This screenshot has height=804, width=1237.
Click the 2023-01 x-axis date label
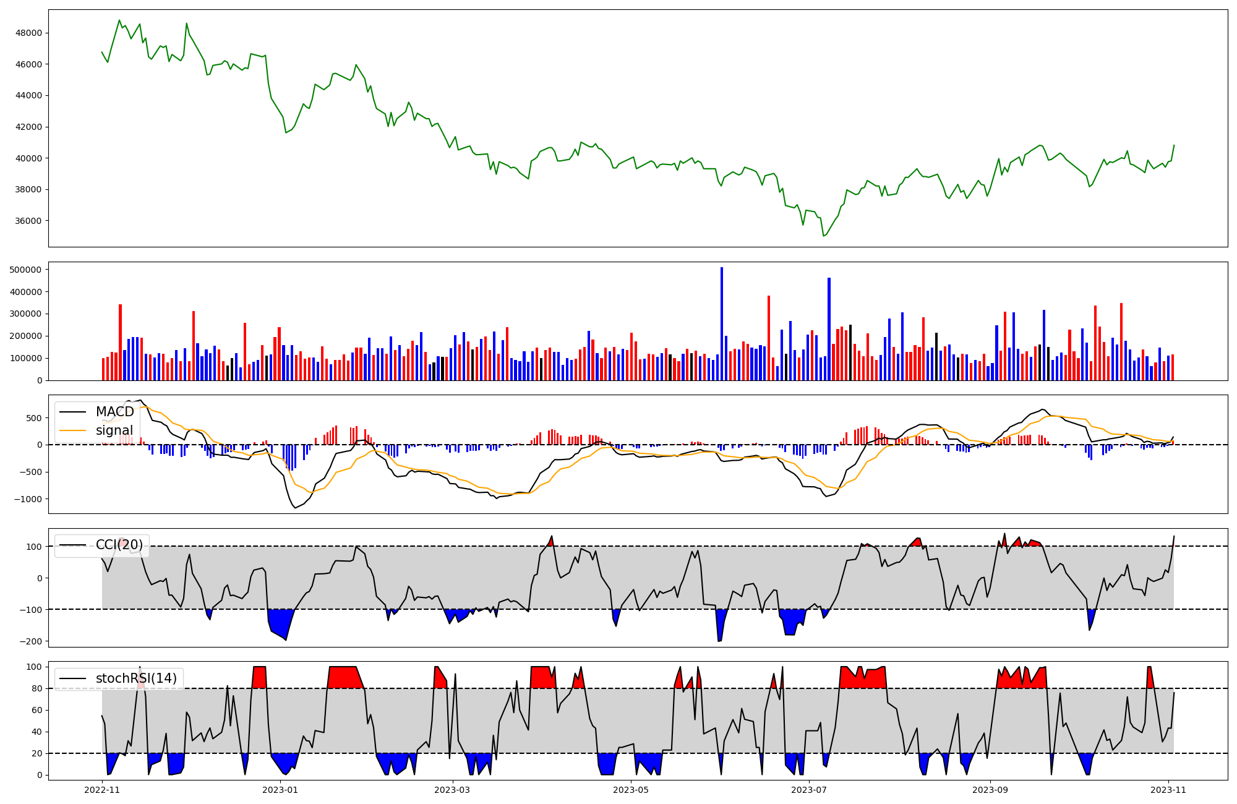280,790
